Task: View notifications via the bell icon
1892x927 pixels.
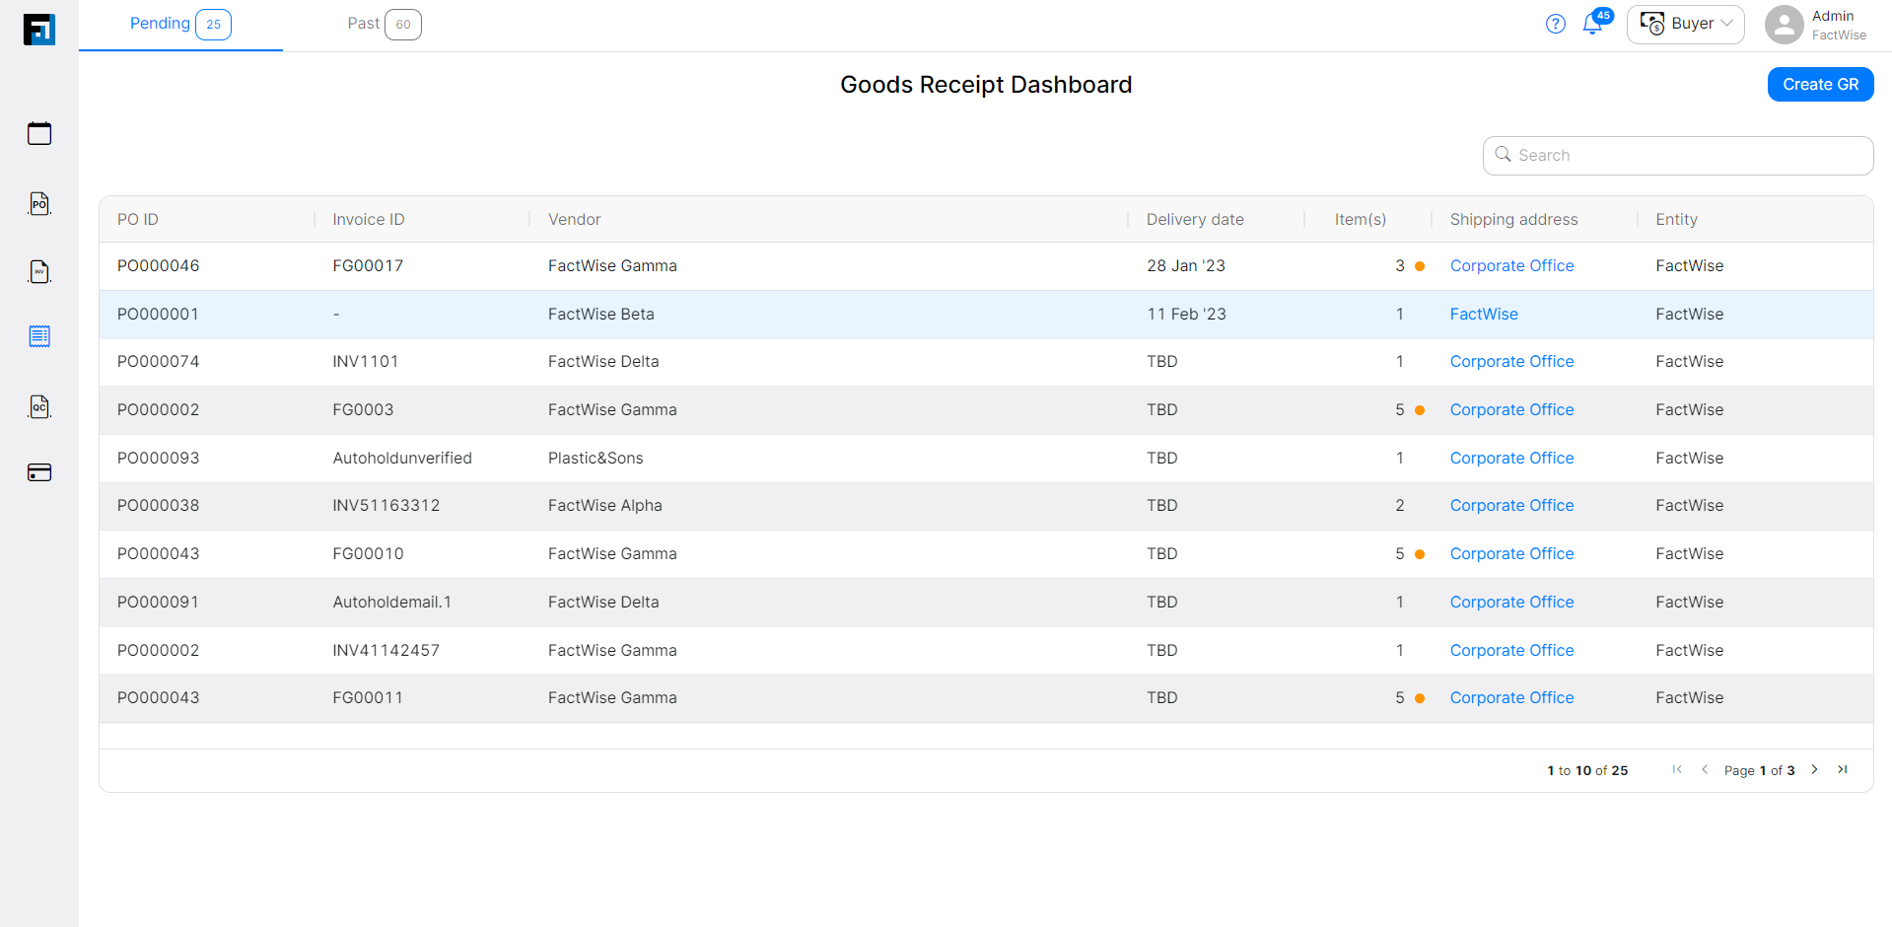Action: (x=1594, y=24)
